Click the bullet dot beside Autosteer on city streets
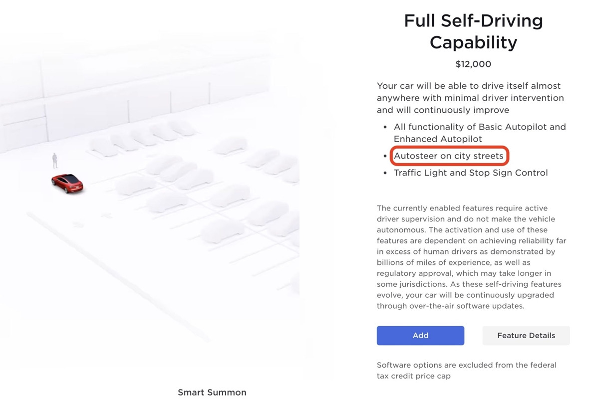This screenshot has height=399, width=599. (385, 156)
